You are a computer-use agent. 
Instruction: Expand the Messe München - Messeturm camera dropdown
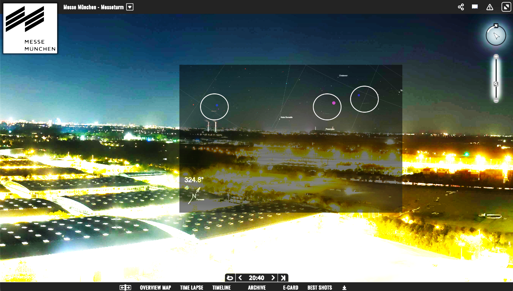tap(130, 7)
